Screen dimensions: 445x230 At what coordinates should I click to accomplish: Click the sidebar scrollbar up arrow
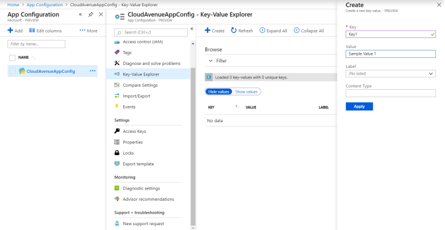click(193, 44)
